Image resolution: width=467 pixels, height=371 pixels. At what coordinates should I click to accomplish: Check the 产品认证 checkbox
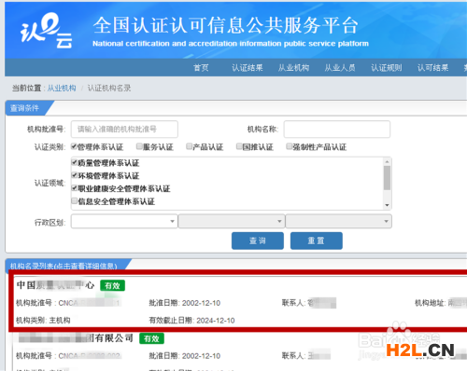[189, 146]
